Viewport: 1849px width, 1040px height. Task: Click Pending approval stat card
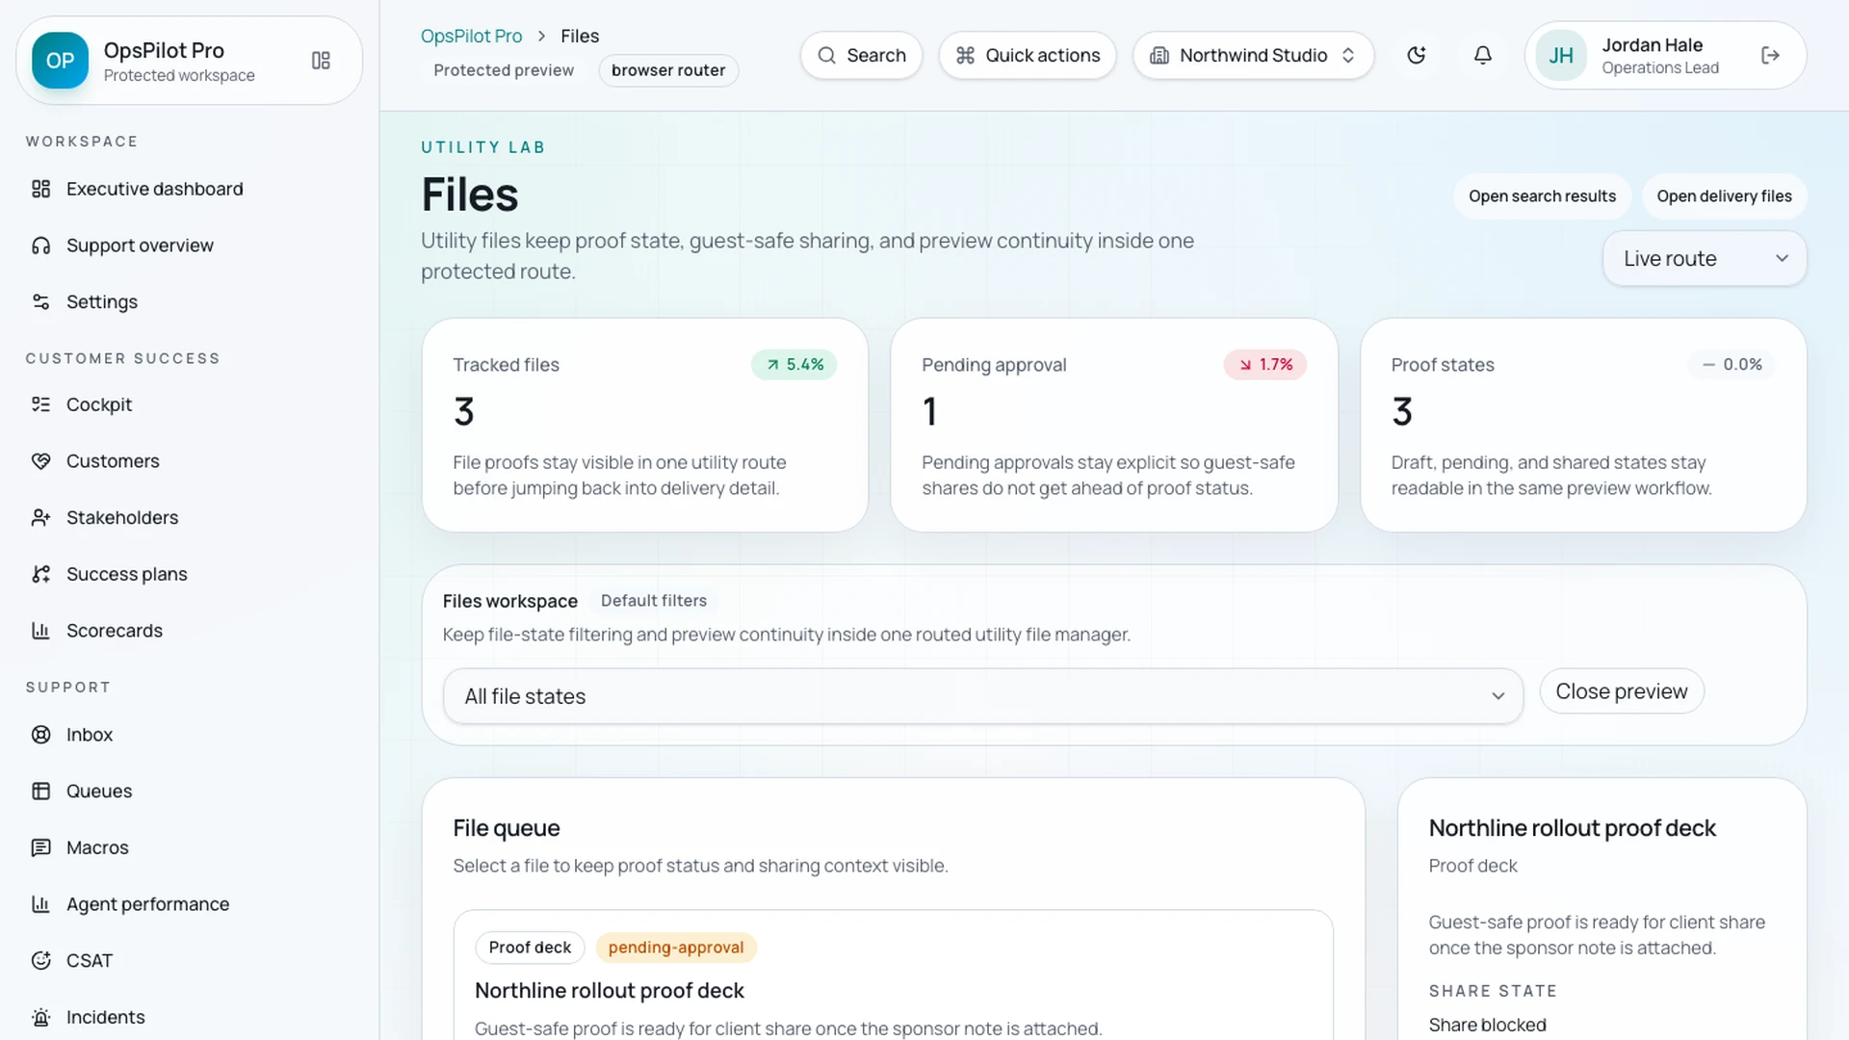coord(1114,426)
